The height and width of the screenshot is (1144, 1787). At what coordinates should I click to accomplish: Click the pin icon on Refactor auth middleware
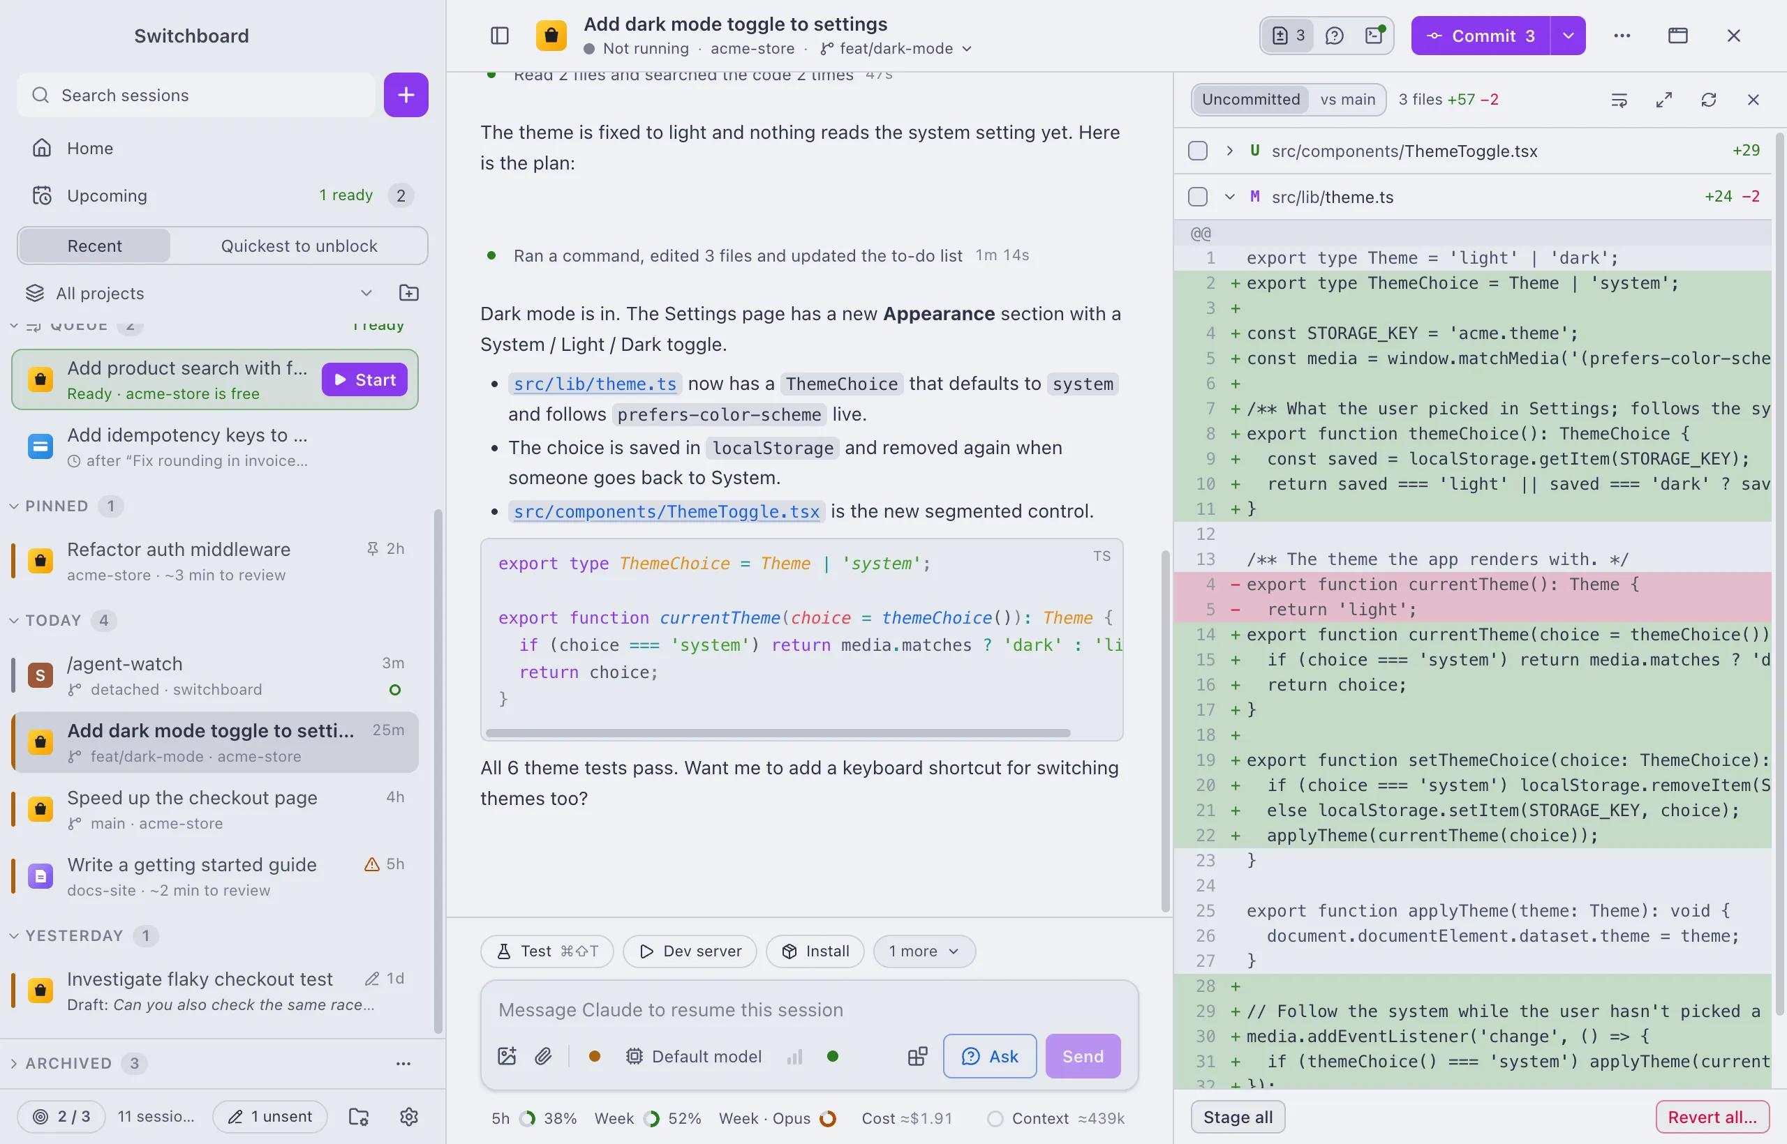coord(373,549)
